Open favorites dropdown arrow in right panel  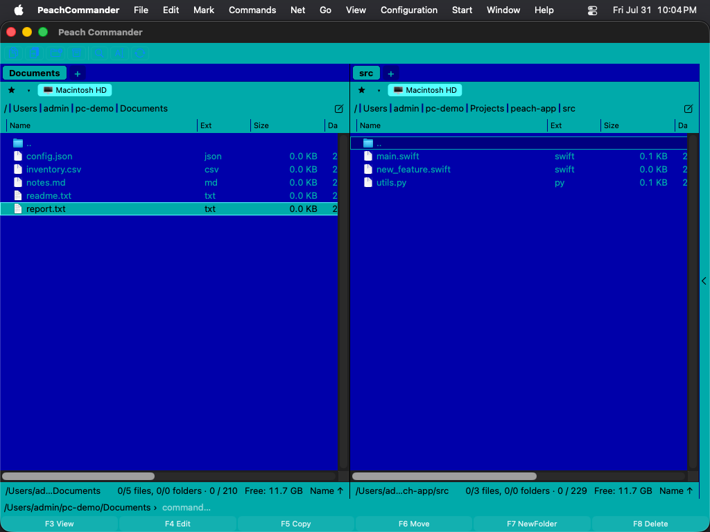click(379, 91)
